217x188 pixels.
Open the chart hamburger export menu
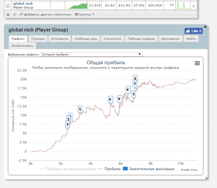197,63
